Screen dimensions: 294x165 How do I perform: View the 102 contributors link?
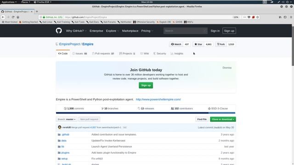[x=182, y=109]
